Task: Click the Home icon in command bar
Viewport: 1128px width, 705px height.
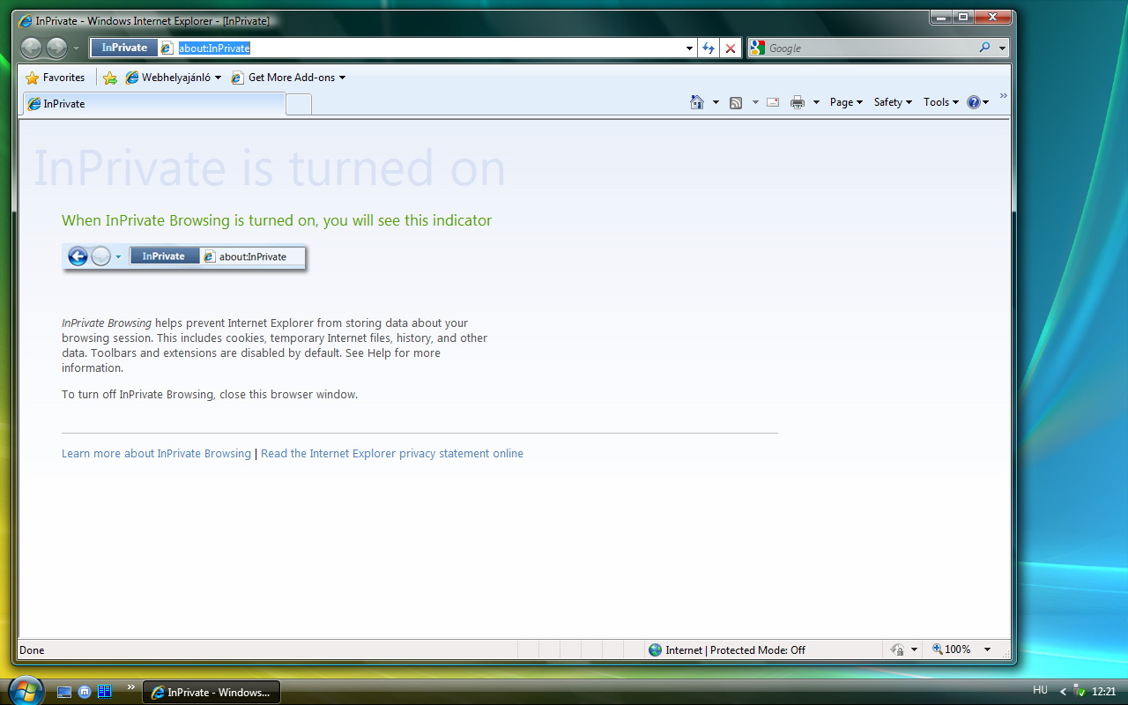Action: [697, 102]
